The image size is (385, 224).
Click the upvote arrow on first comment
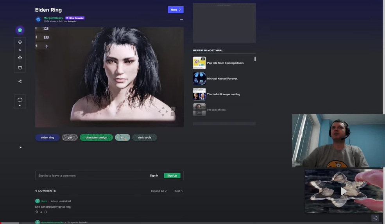point(37,212)
